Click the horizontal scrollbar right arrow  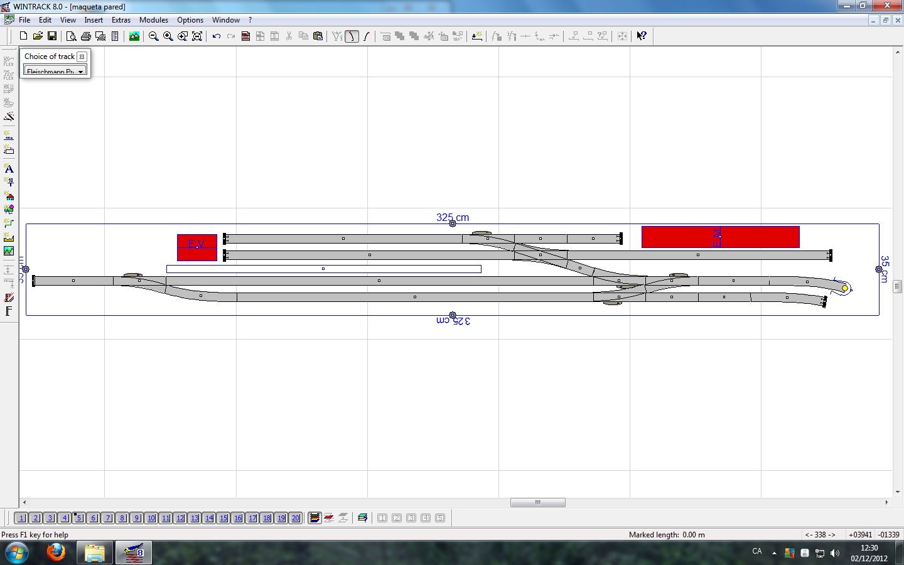click(x=886, y=502)
